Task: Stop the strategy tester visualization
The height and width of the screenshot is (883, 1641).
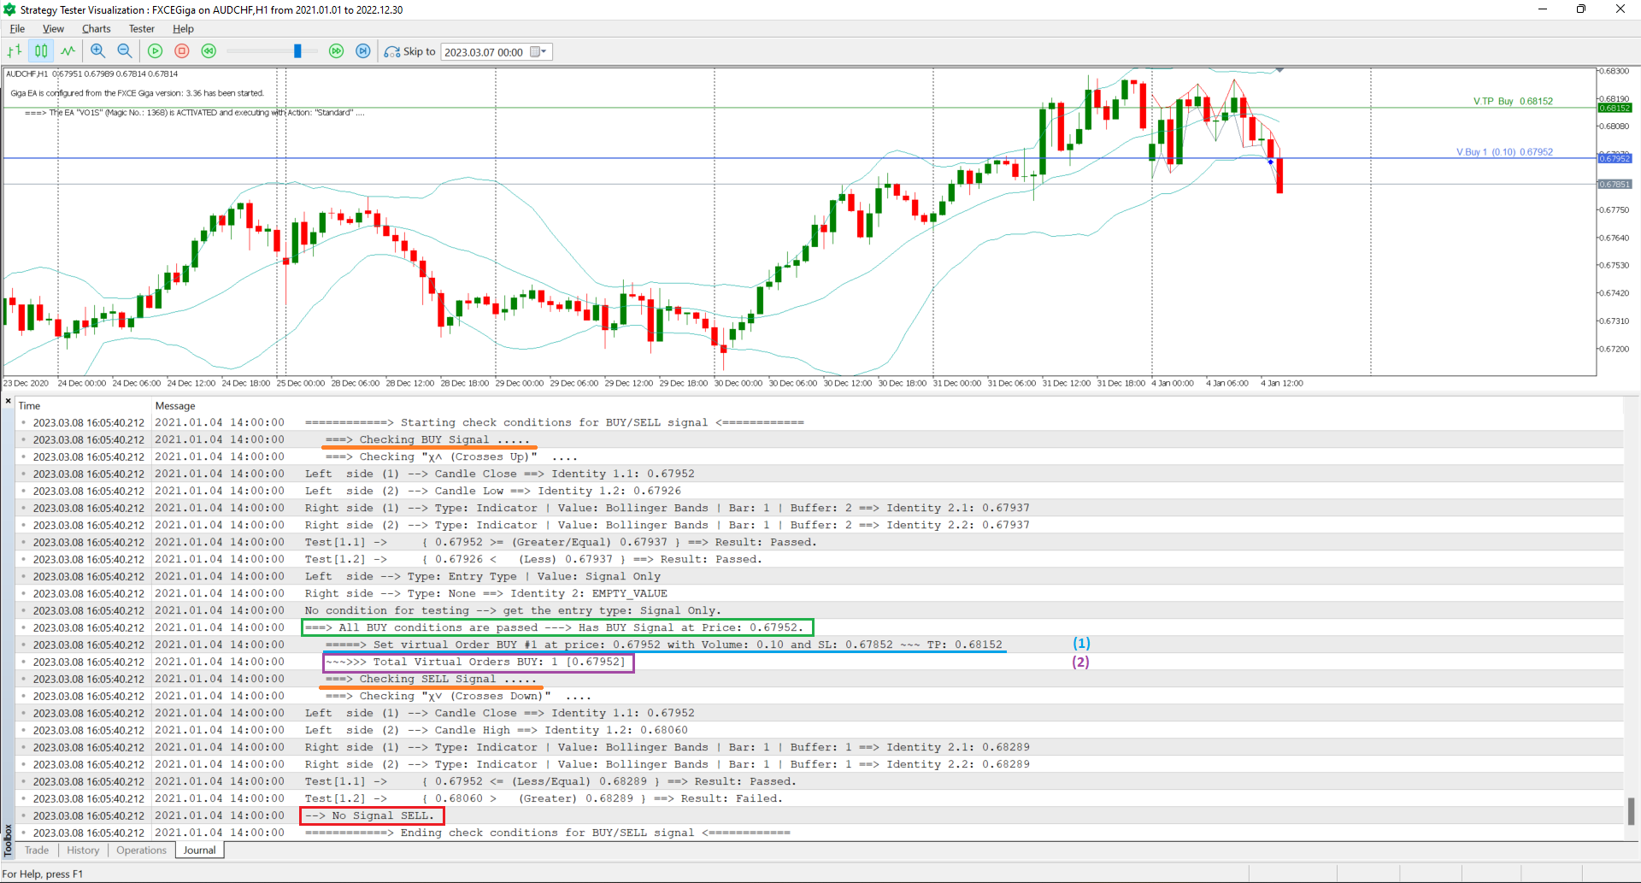Action: [x=181, y=51]
